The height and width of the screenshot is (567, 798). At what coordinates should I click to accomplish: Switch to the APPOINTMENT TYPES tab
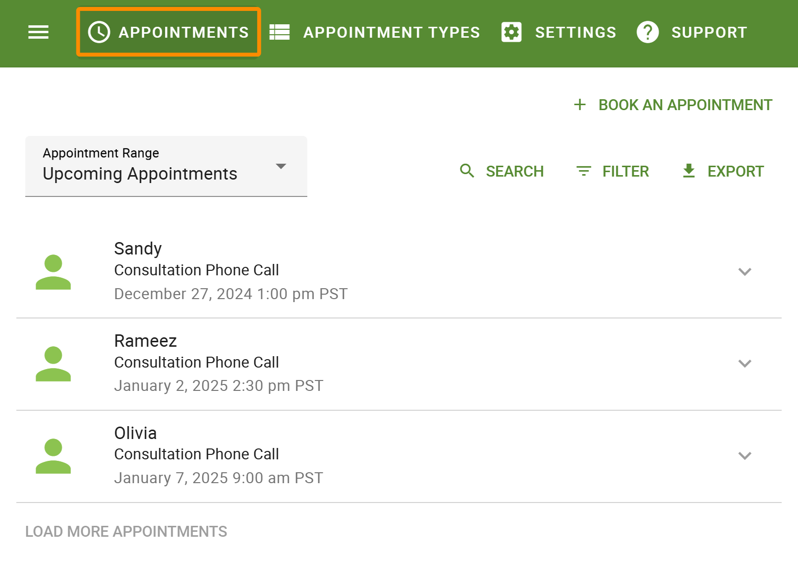(392, 32)
